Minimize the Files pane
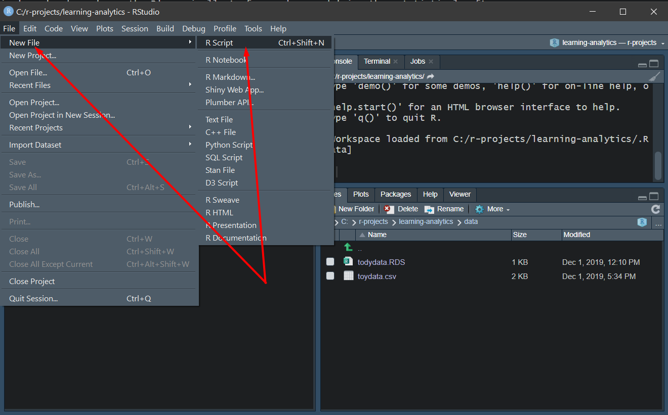668x415 pixels. tap(642, 198)
